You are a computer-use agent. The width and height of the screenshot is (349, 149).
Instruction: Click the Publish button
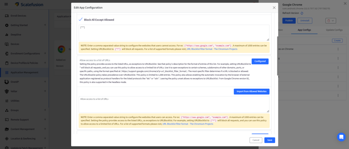tap(289, 21)
